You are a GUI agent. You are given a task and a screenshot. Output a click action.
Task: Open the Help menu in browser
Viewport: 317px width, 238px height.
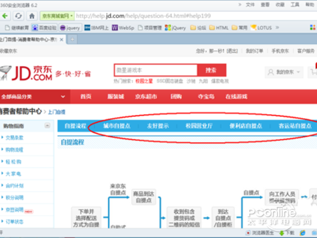(x=310, y=4)
